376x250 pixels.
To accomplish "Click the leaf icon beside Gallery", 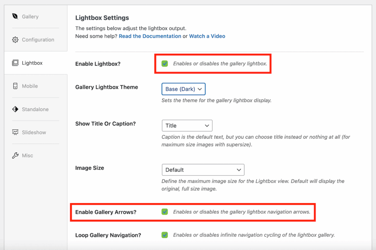I will pos(15,16).
